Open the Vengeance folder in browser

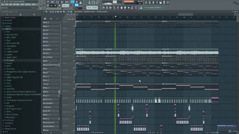(x=10, y=106)
